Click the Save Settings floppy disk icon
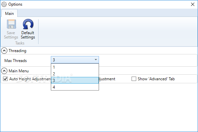The height and width of the screenshot is (132, 198). click(11, 24)
